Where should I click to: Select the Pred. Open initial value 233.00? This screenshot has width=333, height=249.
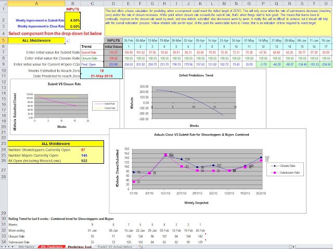[x=113, y=64]
